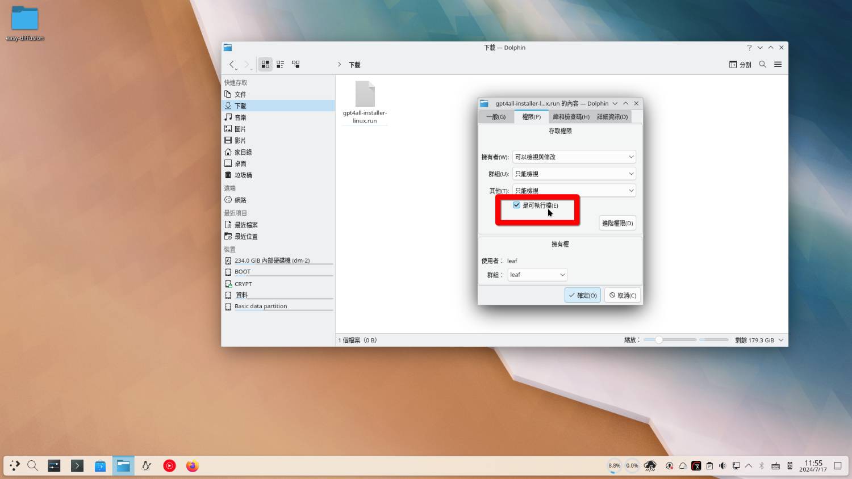Image resolution: width=852 pixels, height=479 pixels.
Task: Open the clock showing 11:55
Action: pos(813,466)
